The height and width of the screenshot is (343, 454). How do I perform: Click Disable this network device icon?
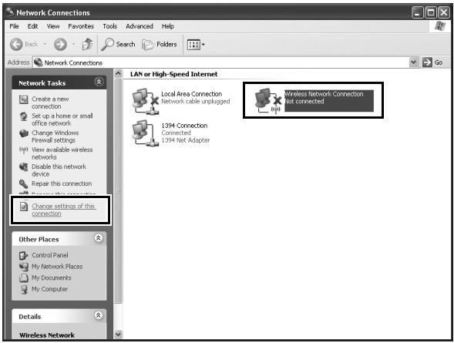click(23, 167)
